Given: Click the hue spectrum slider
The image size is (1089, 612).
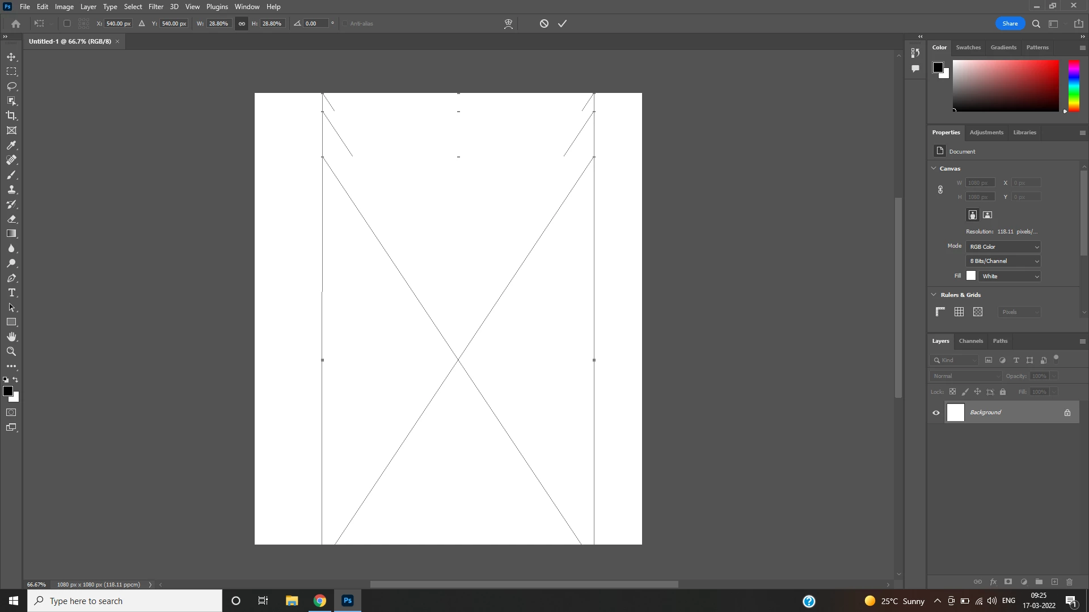Looking at the screenshot, I should (x=1074, y=86).
